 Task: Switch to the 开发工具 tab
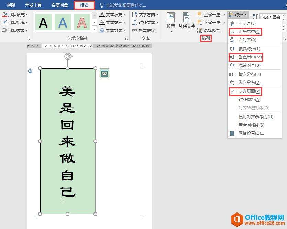point(33,5)
